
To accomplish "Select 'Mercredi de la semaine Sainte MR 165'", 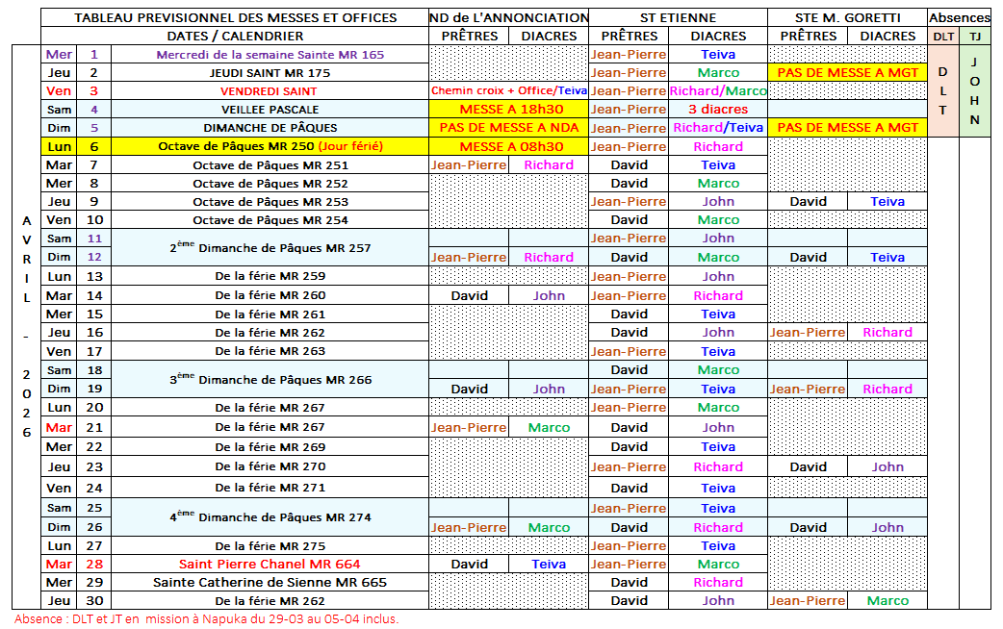I will pos(270,55).
